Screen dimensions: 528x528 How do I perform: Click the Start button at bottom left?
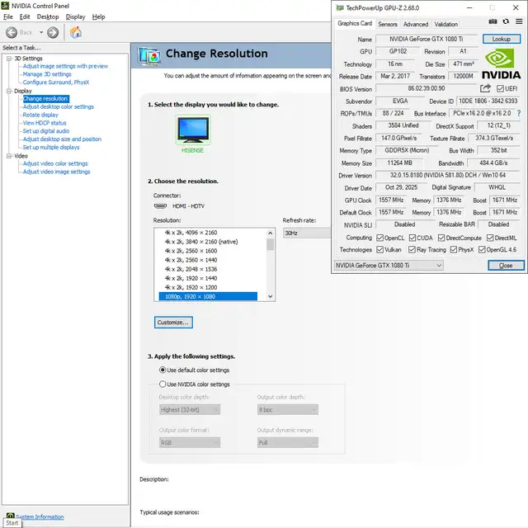(x=12, y=522)
